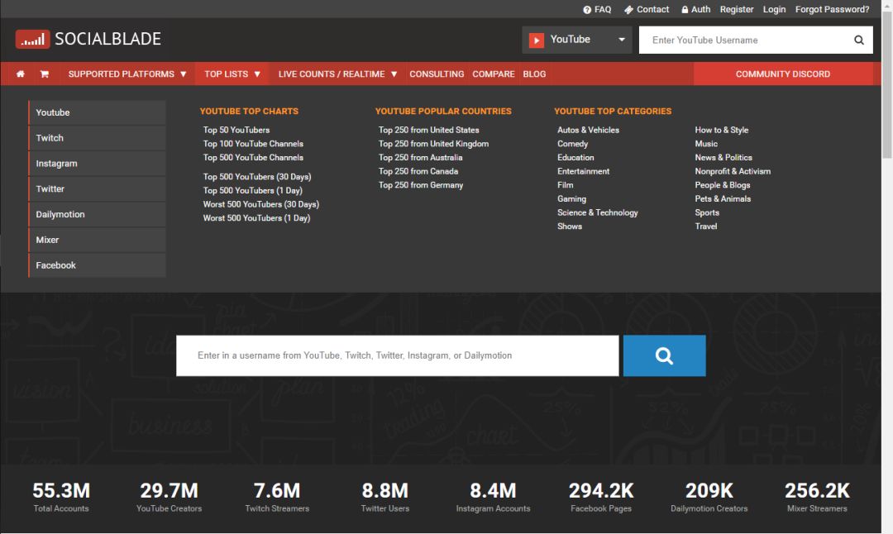This screenshot has width=893, height=534.
Task: Click the Register link
Action: click(737, 9)
